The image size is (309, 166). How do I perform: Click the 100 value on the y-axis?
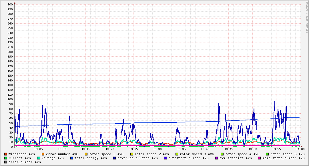click(x=10, y=99)
